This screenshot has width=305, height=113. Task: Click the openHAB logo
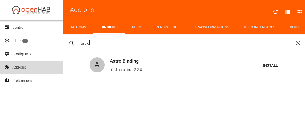click(x=31, y=10)
